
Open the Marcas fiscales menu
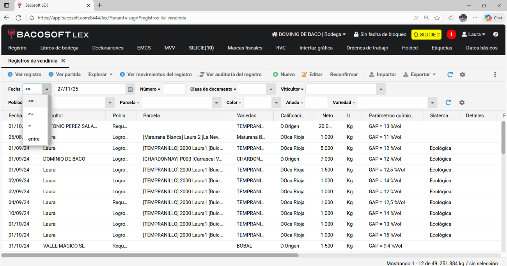(x=245, y=48)
